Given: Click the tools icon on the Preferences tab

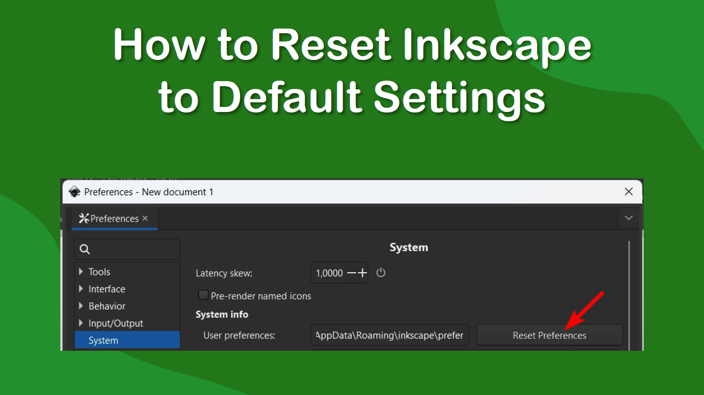Looking at the screenshot, I should tap(83, 218).
